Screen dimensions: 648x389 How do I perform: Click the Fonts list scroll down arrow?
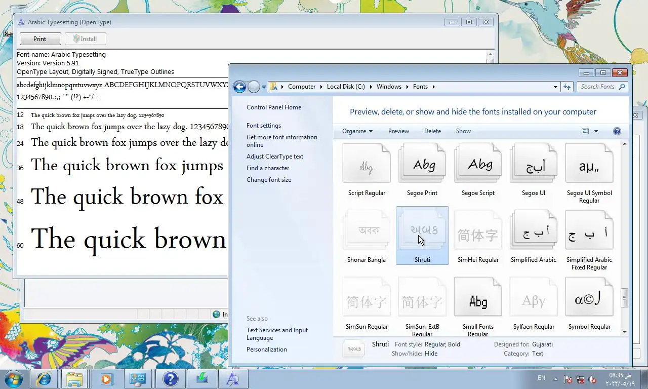tap(625, 332)
